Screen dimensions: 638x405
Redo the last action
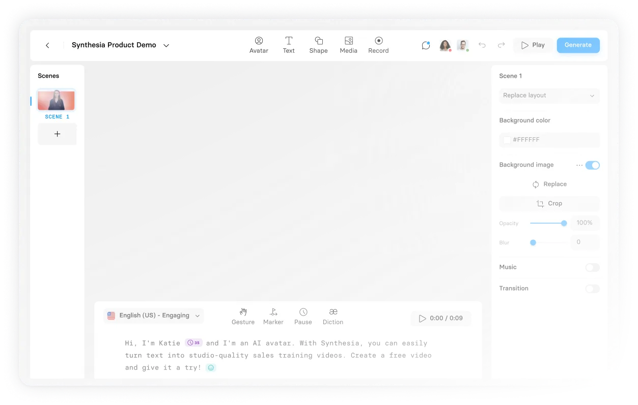[x=501, y=45]
